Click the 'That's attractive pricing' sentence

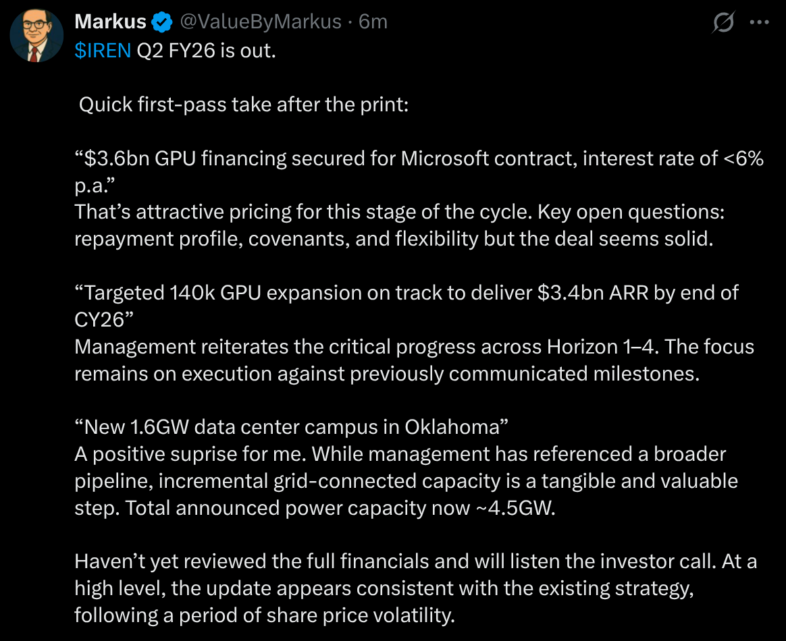[x=270, y=212]
